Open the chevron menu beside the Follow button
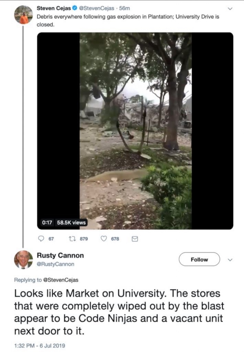The height and width of the screenshot is (352, 244). pos(230,260)
